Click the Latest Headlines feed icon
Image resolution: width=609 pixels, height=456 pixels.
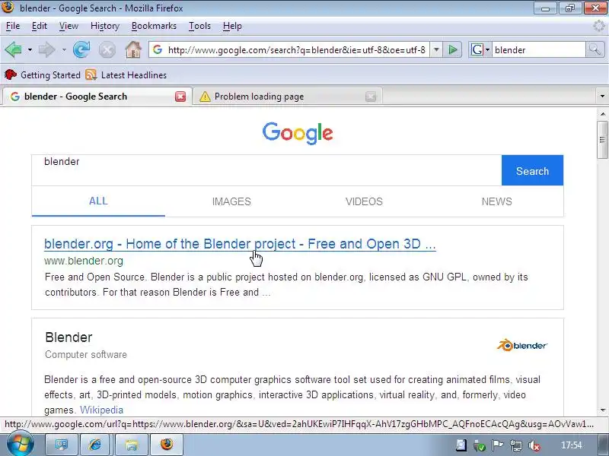tap(91, 74)
